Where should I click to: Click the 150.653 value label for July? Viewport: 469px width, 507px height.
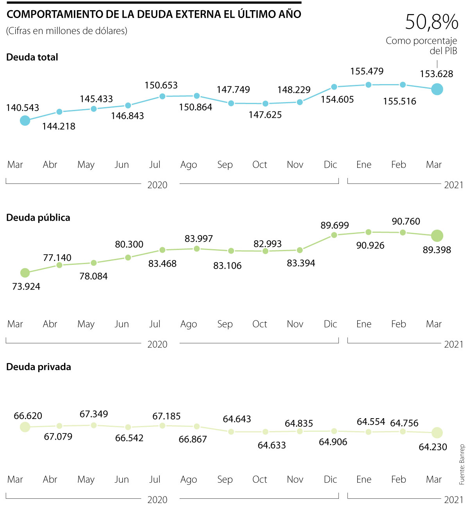[161, 85]
